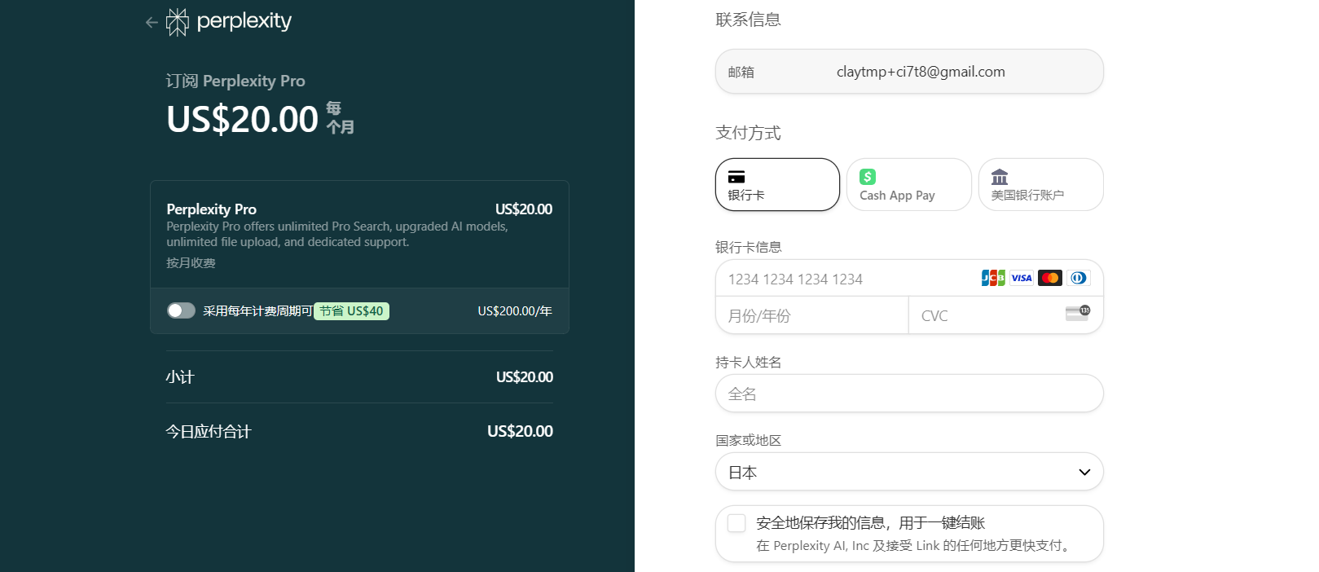Viewport: 1319px width, 572px height.
Task: Click the CVC card hint icon
Action: (x=1078, y=314)
